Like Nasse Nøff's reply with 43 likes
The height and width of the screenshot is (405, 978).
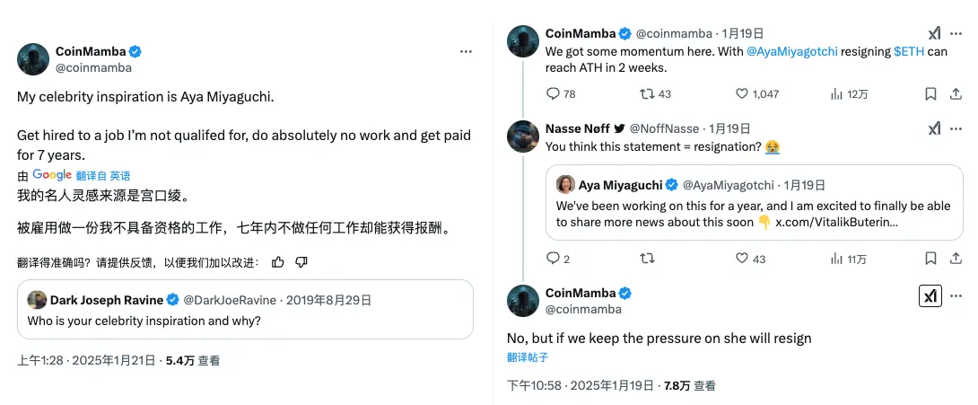(742, 259)
